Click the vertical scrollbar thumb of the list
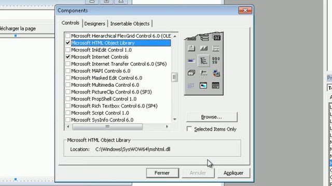332x186 pixels. click(174, 77)
